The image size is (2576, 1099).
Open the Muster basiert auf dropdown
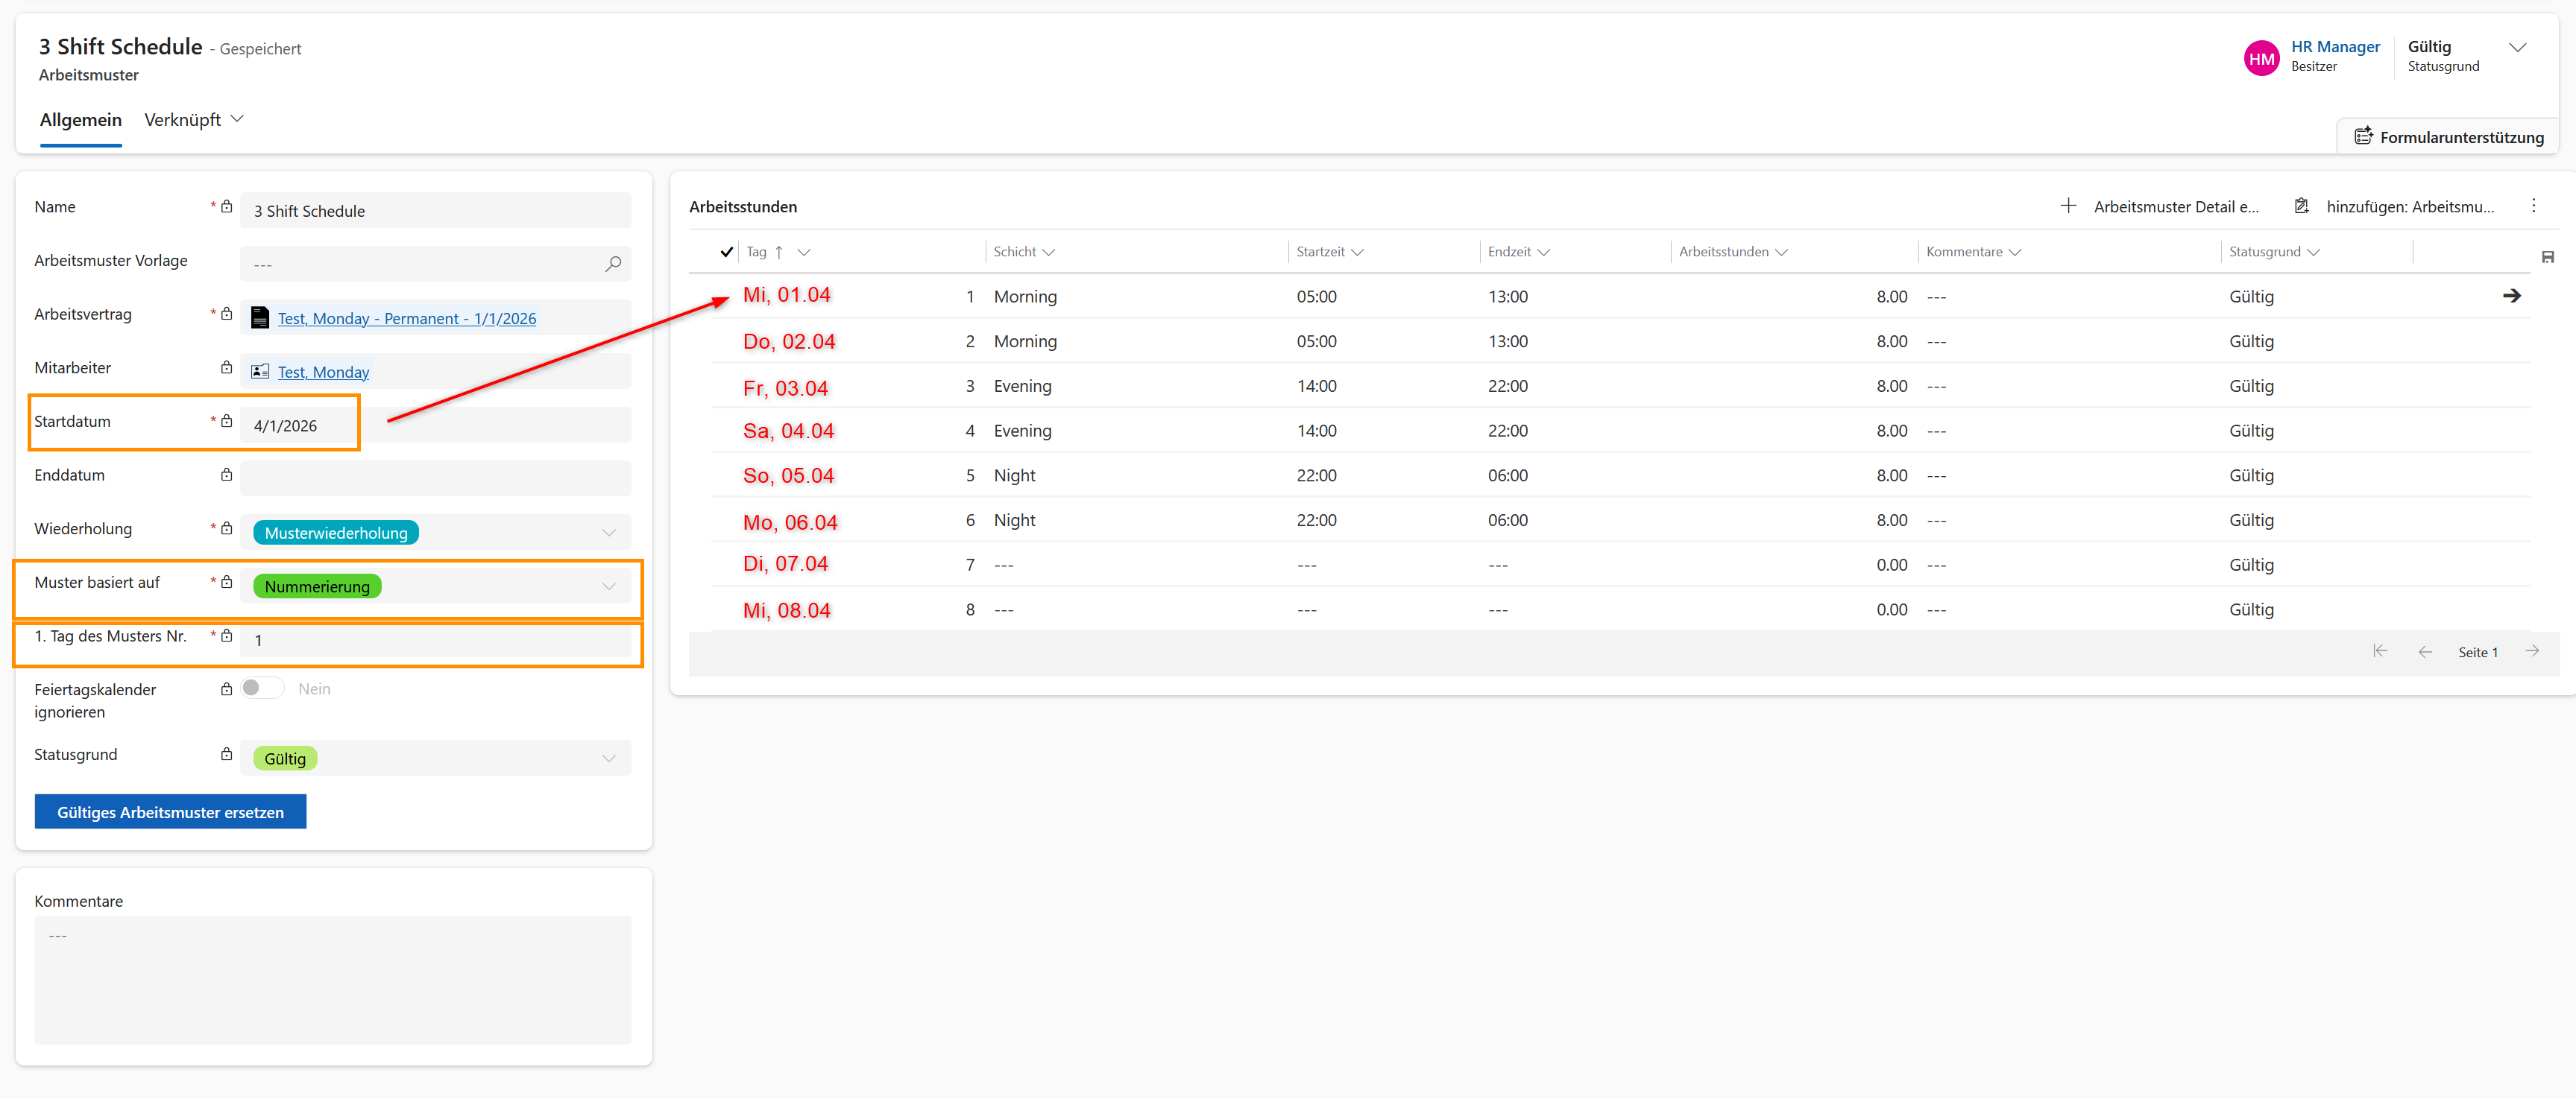[x=608, y=586]
